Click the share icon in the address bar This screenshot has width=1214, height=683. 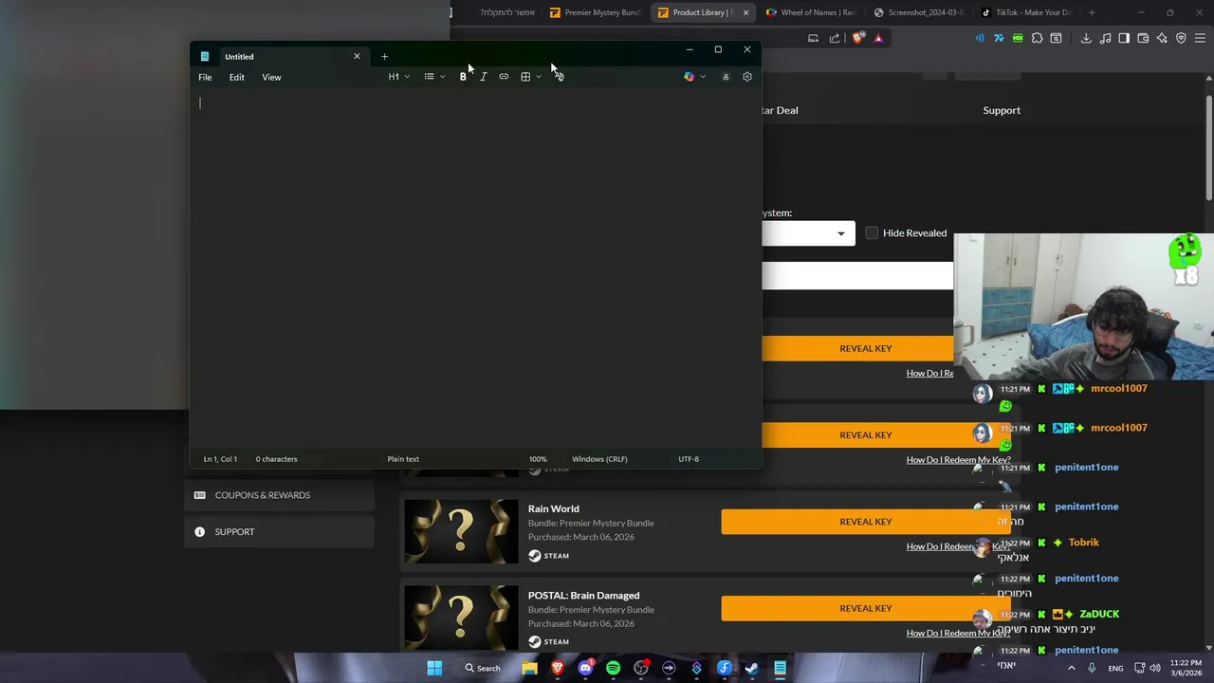[835, 38]
